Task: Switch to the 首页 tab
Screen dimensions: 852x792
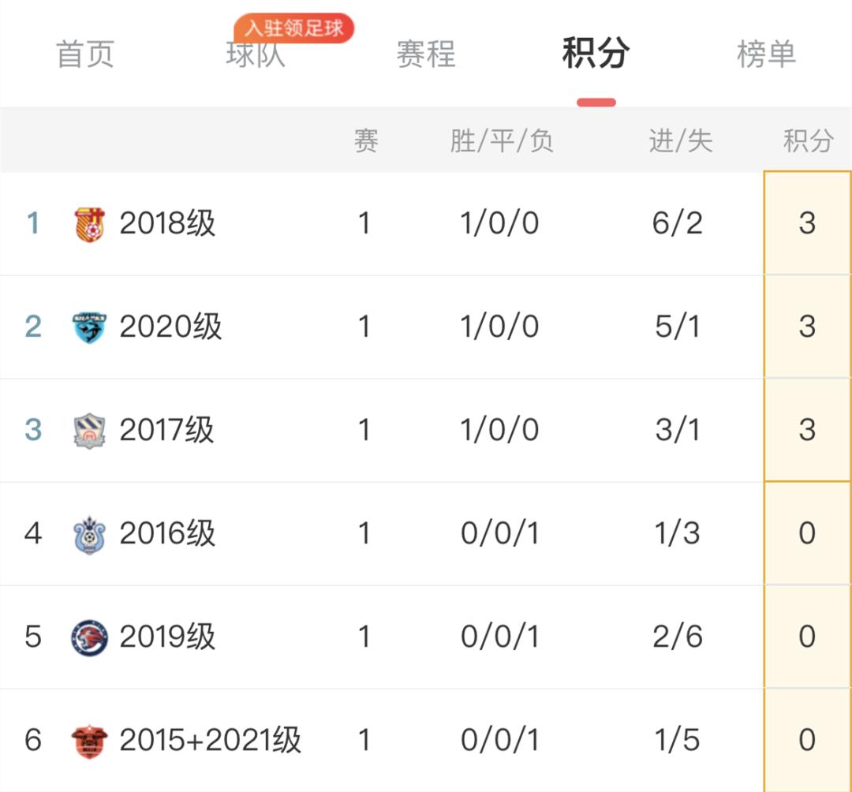Action: tap(85, 54)
